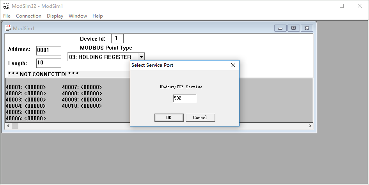
Task: Open the Display menu
Action: coord(55,16)
